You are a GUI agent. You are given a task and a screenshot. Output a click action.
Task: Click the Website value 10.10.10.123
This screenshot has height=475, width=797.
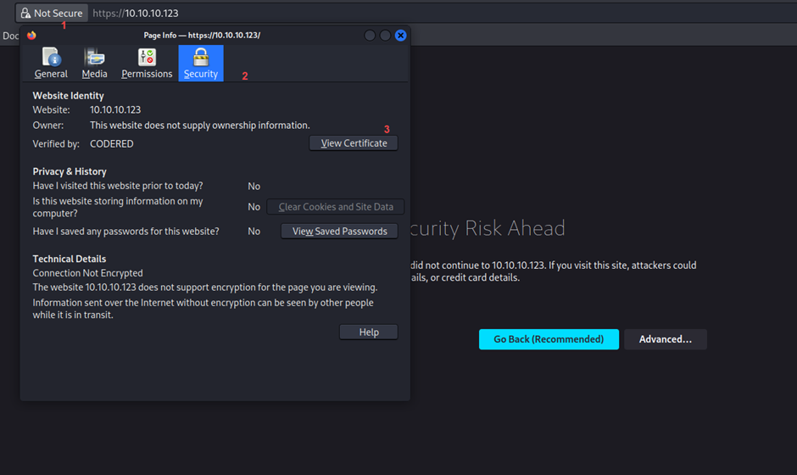tap(115, 110)
